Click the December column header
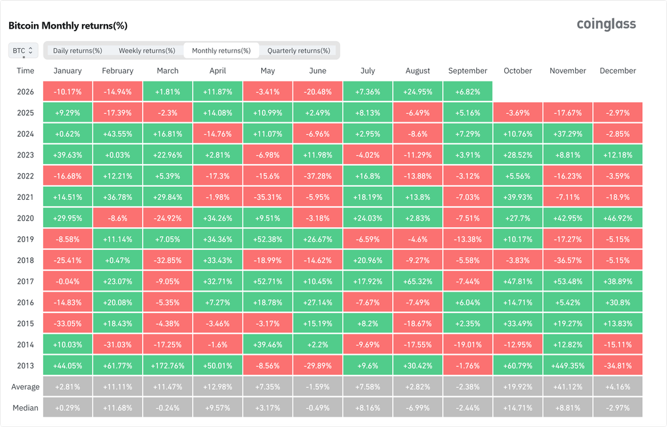The image size is (667, 427). click(x=617, y=70)
